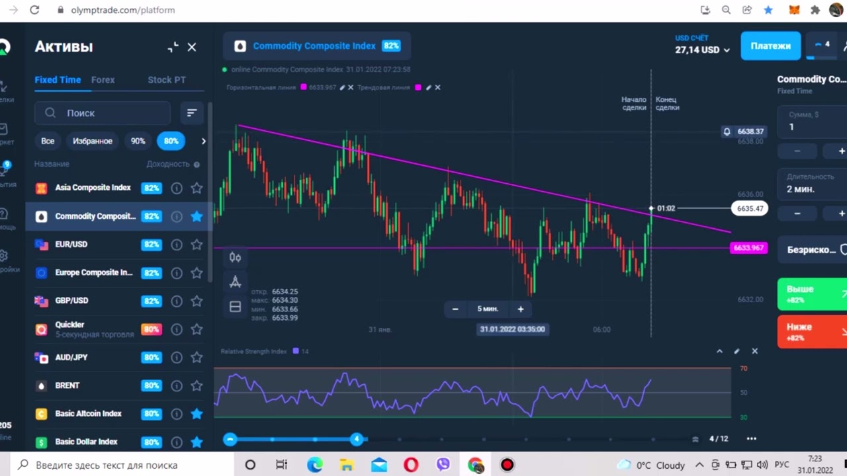This screenshot has width=847, height=476.
Task: Select the 80% profitability filter
Action: click(171, 141)
